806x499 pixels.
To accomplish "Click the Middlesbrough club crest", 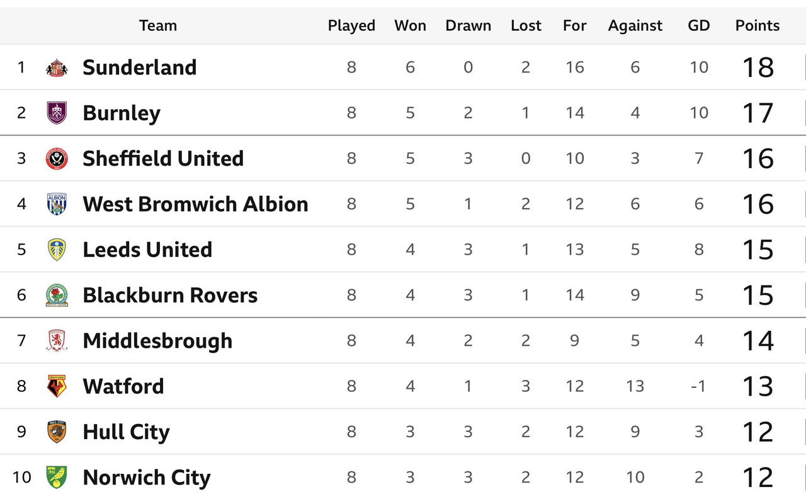I will tap(57, 341).
